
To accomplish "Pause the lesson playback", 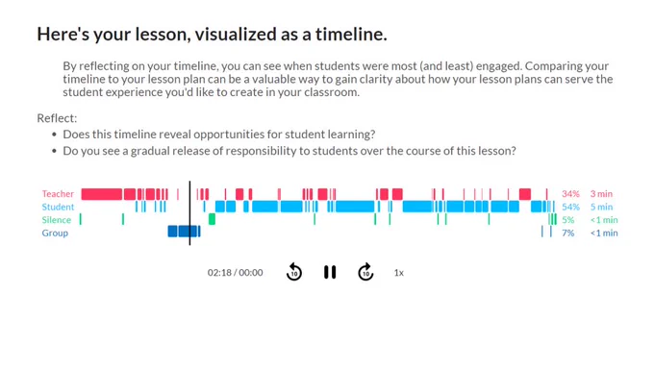I will click(x=330, y=272).
